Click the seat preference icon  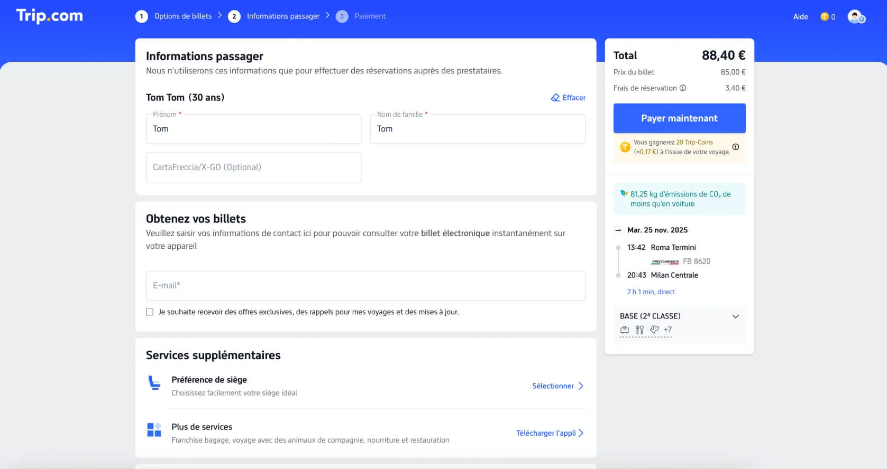pyautogui.click(x=154, y=383)
